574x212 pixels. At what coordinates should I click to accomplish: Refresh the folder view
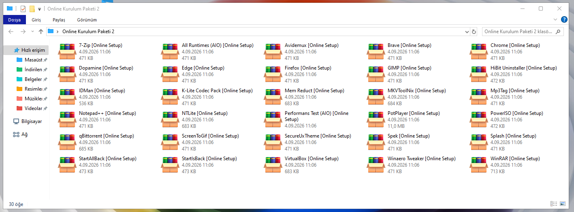click(474, 32)
